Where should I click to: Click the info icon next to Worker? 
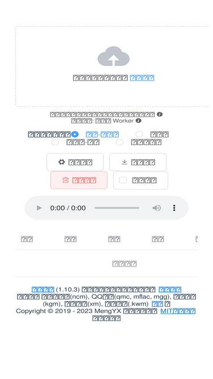[138, 120]
